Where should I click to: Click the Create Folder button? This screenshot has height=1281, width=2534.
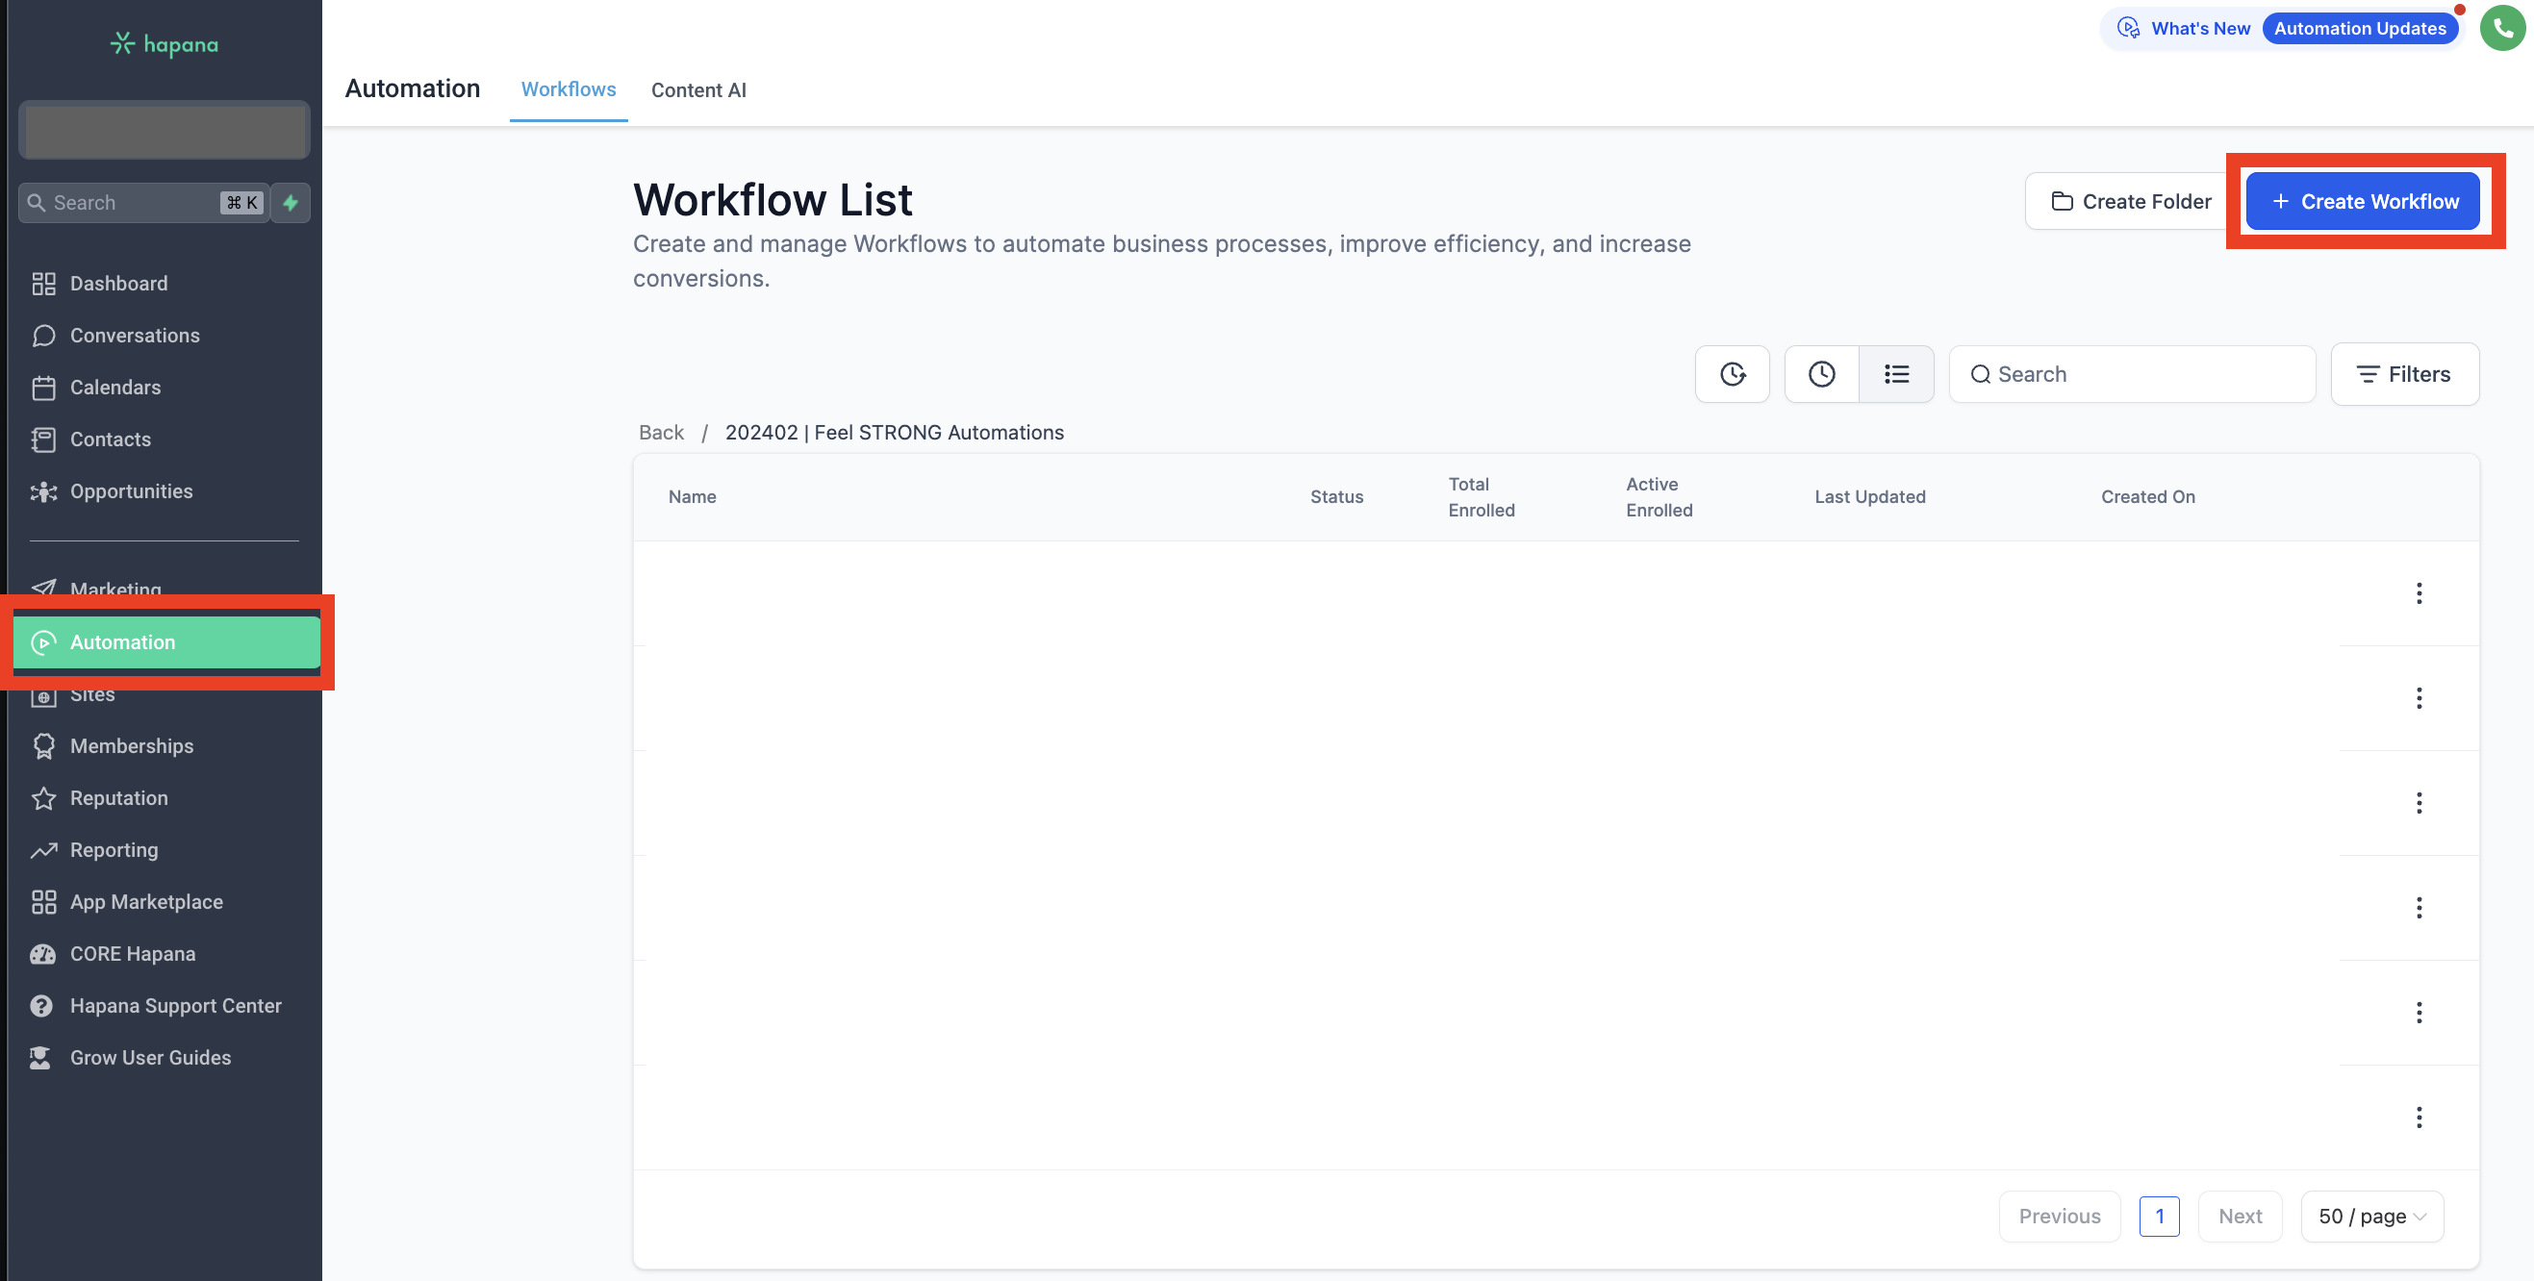pyautogui.click(x=2130, y=202)
